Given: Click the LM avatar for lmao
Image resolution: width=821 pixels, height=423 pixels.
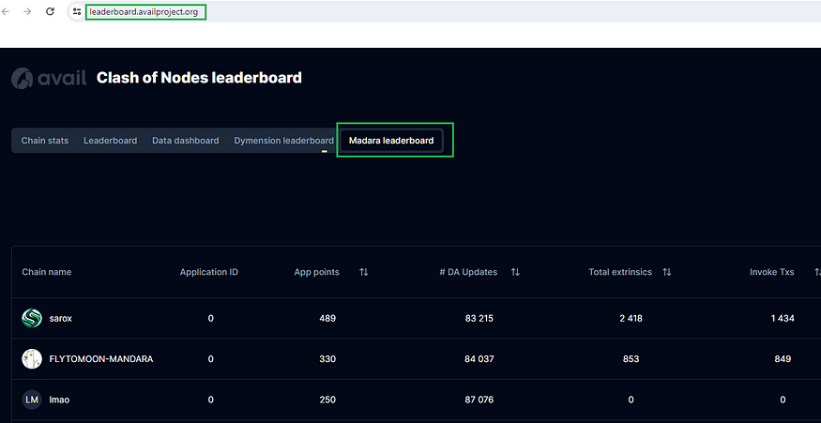Looking at the screenshot, I should point(32,400).
